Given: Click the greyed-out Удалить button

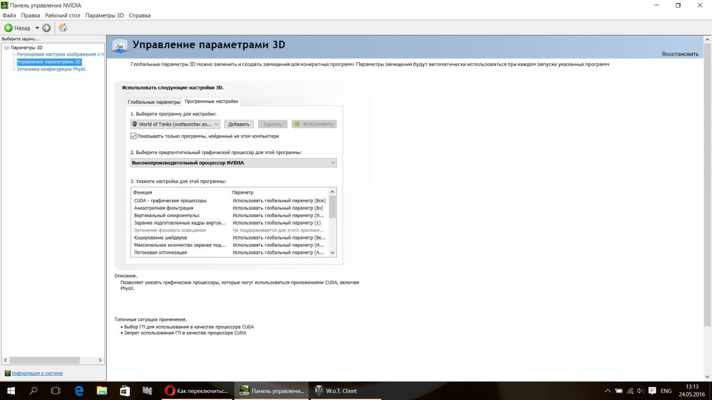Looking at the screenshot, I should [272, 124].
